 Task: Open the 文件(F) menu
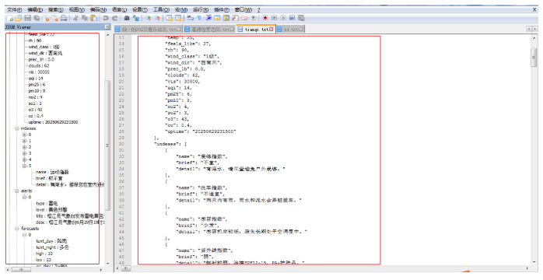(x=14, y=9)
